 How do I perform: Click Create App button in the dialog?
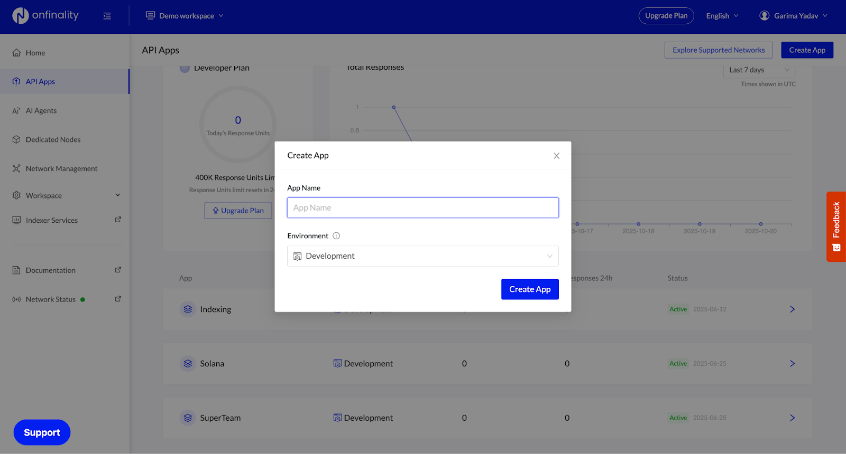[530, 289]
